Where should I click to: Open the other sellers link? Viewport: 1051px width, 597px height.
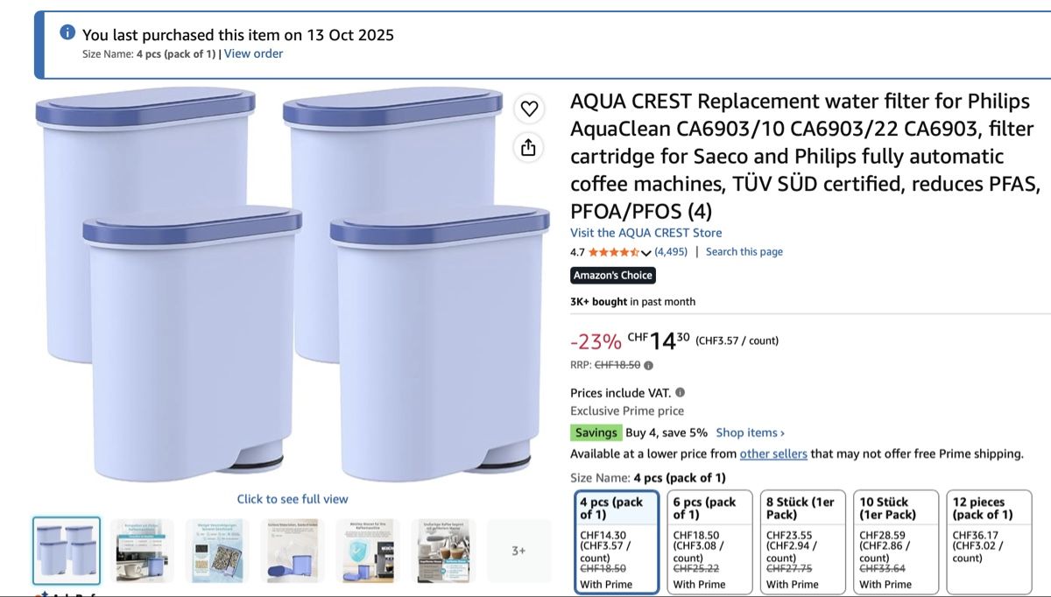[773, 453]
